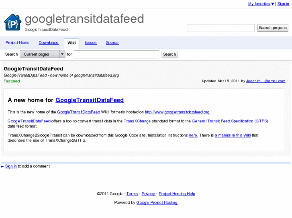Follow the TransXChange link

coord(137,121)
